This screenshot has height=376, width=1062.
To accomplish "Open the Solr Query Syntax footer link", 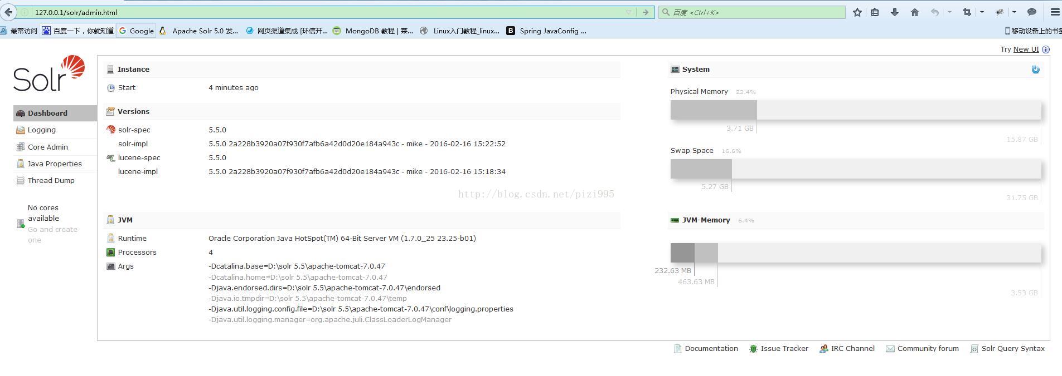I will click(1007, 349).
